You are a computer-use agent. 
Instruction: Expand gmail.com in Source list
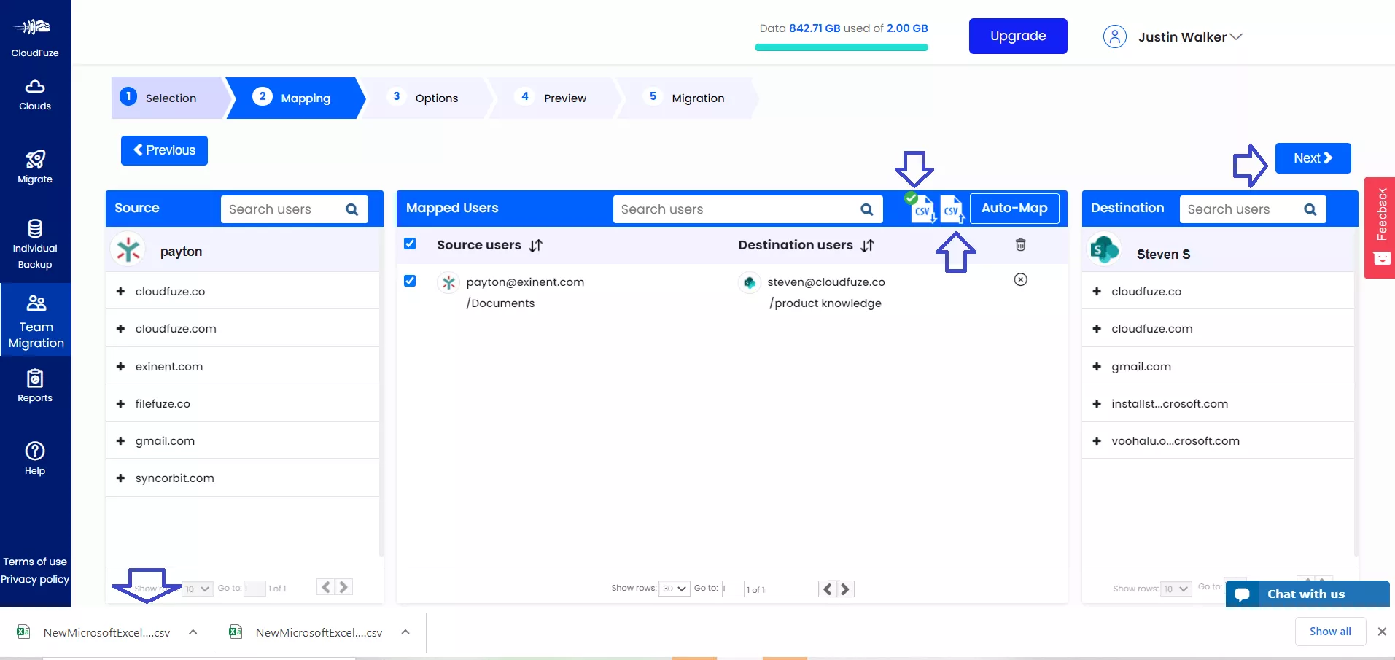point(120,441)
